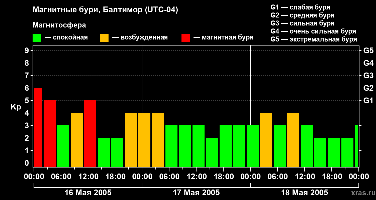Click the '06:00' time label for 17 May

tap(169, 176)
